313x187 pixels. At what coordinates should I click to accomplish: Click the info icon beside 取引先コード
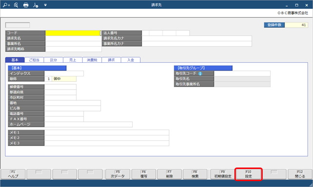click(200, 74)
